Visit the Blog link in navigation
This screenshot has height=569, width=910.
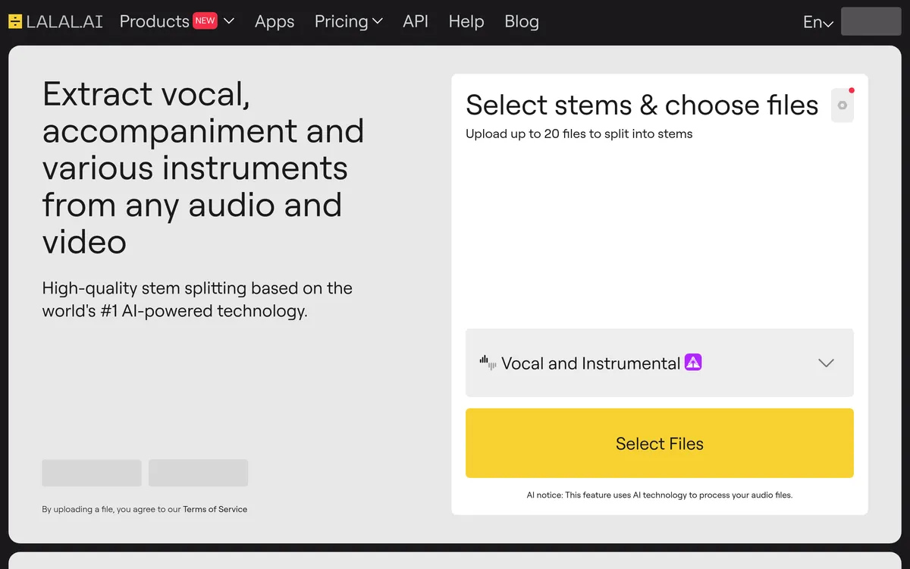[x=521, y=21]
